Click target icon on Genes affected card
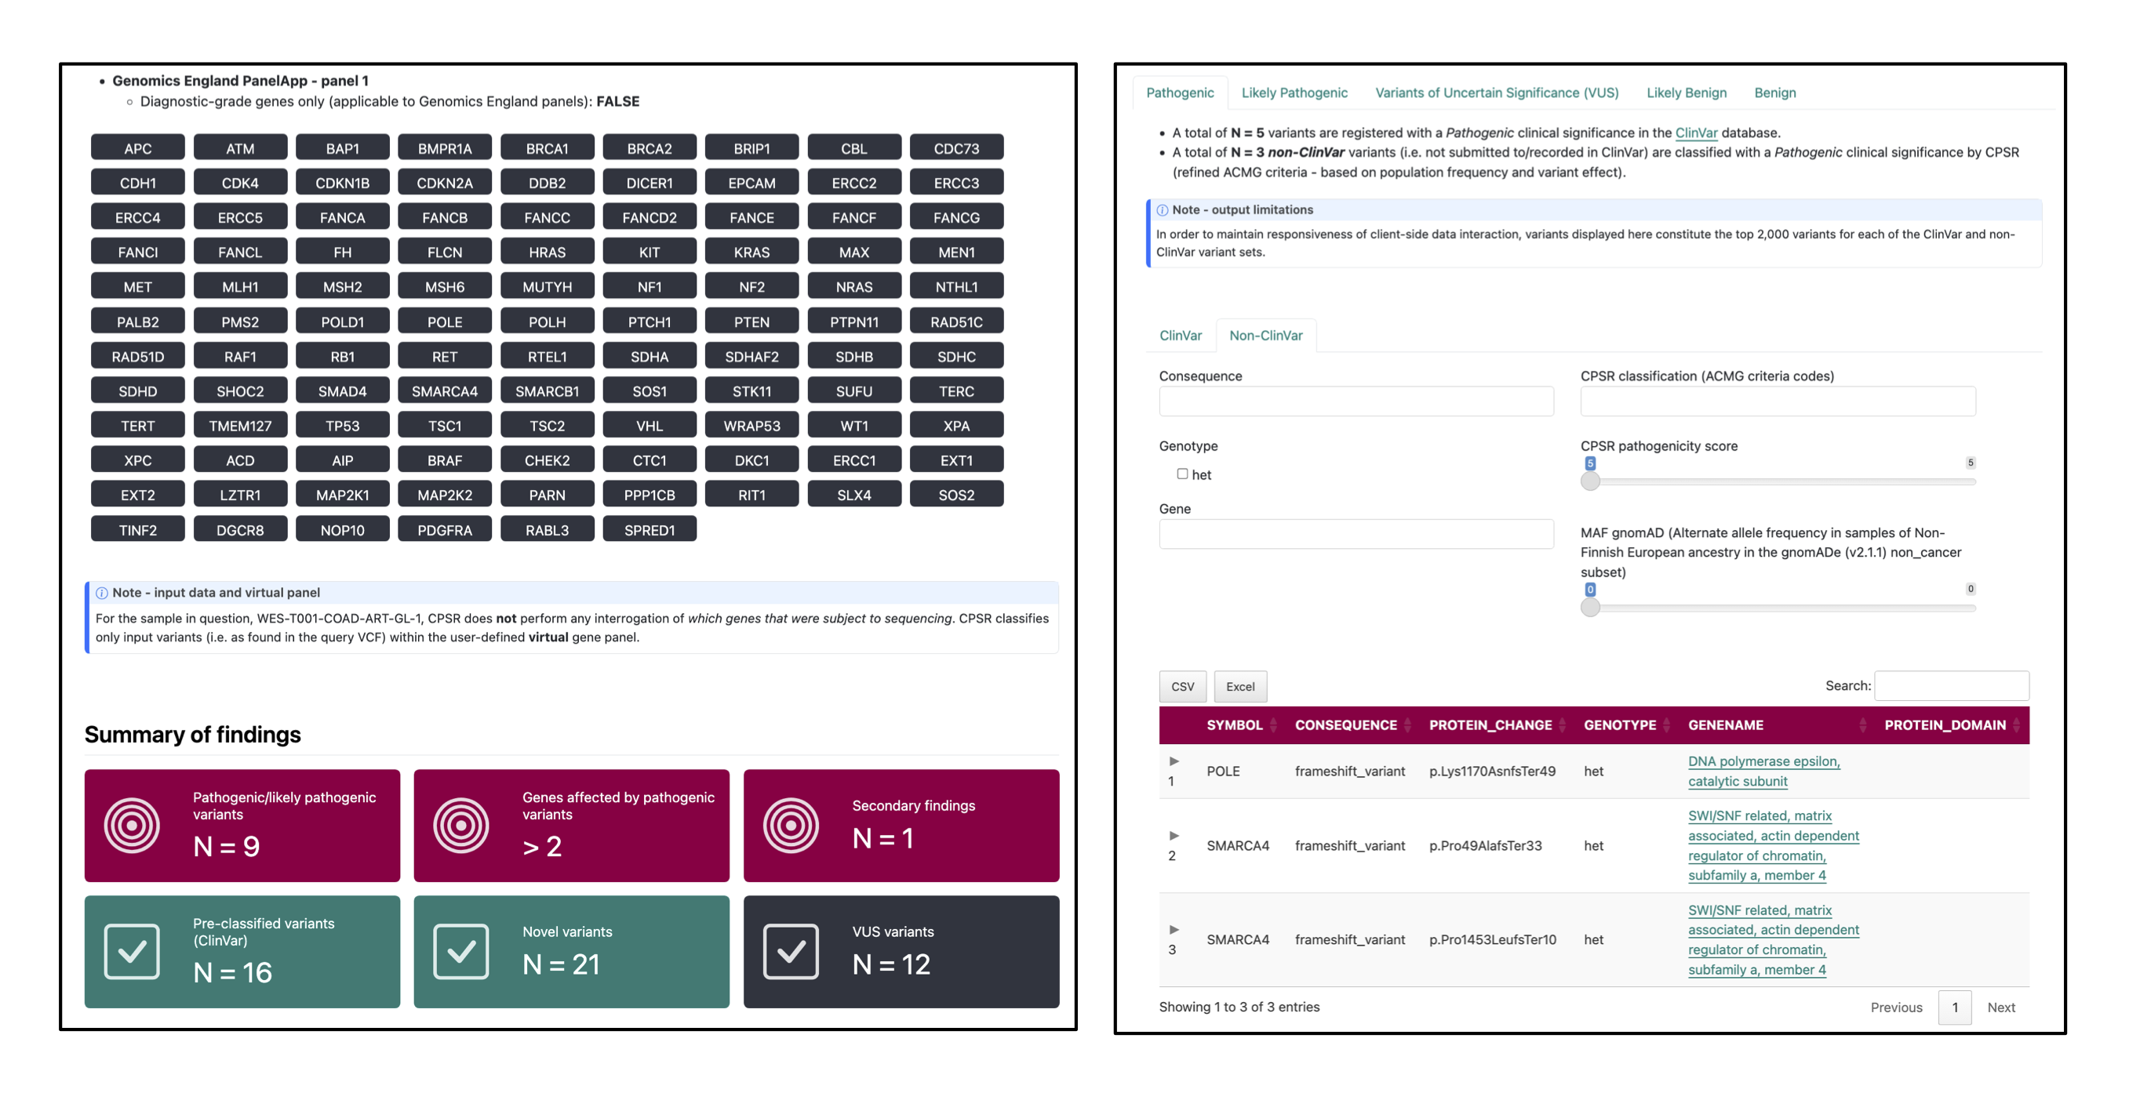Viewport: 2129px width, 1111px height. (x=460, y=824)
